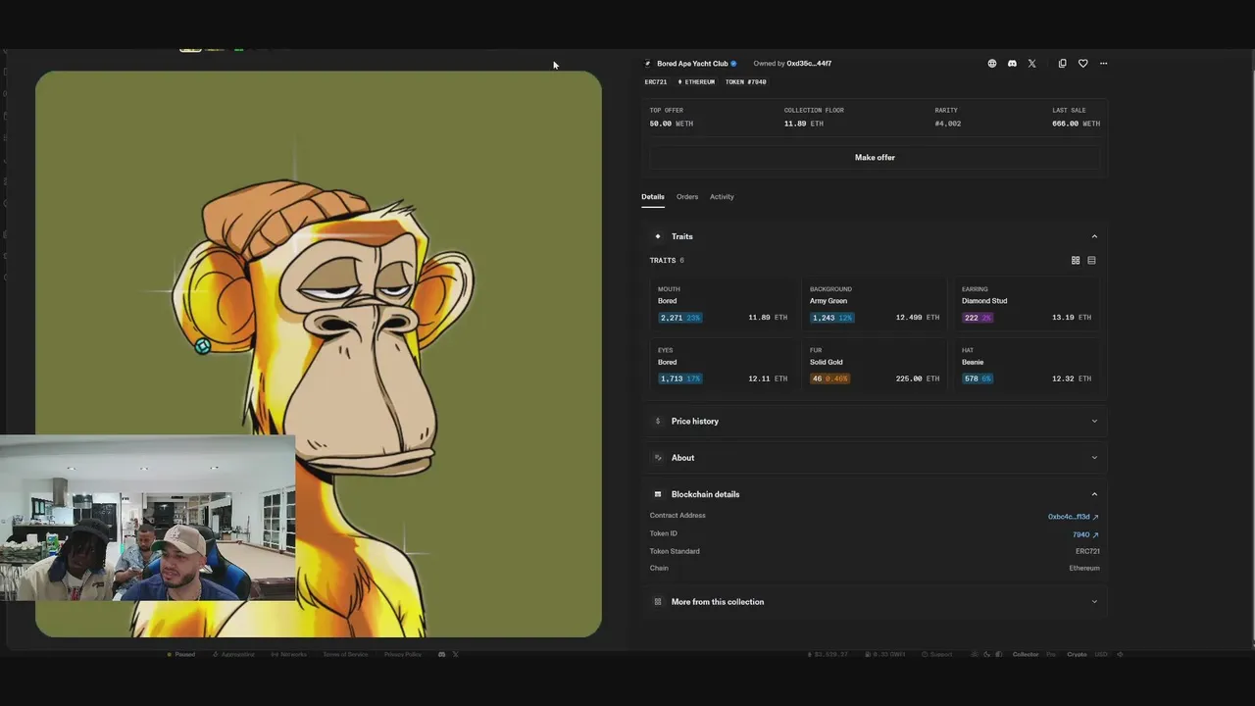1255x706 pixels.
Task: Select the Earring Diamond Stud trait card
Action: tap(1027, 304)
